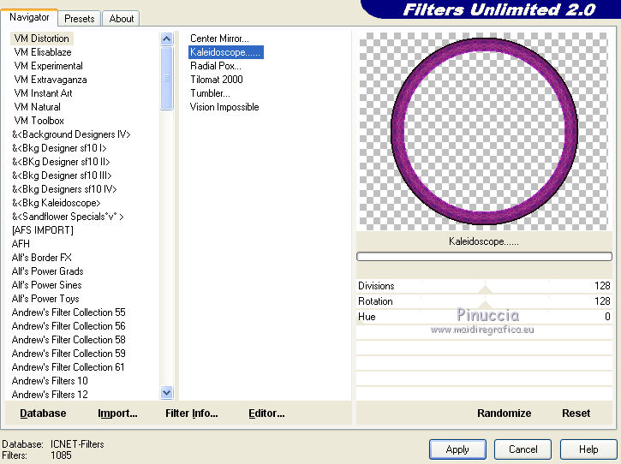Select the VM Experimental category
This screenshot has height=464, width=621.
[x=48, y=66]
